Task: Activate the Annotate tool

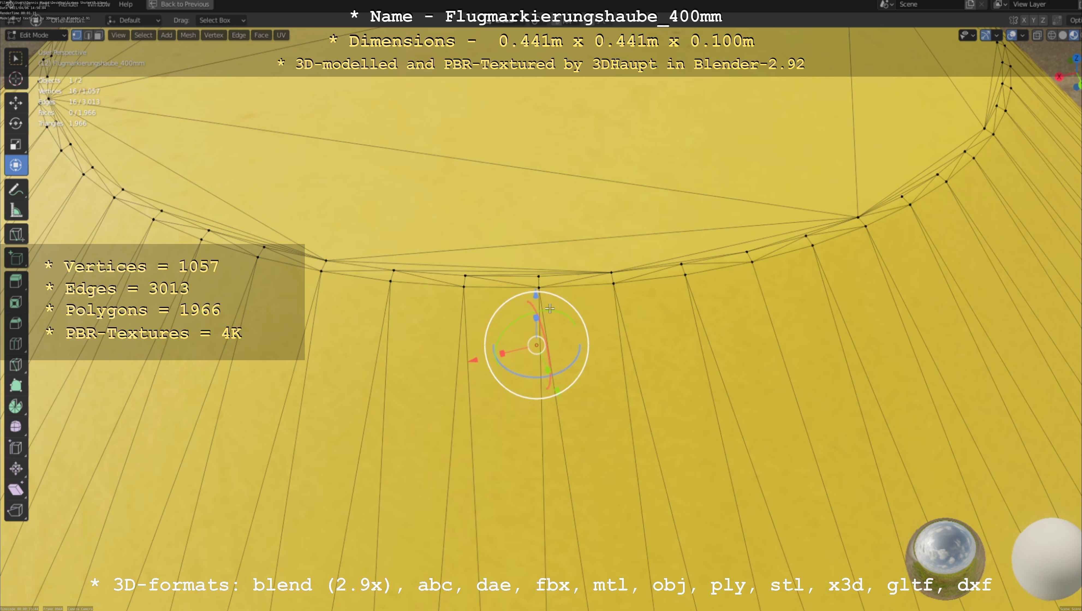Action: 16,190
